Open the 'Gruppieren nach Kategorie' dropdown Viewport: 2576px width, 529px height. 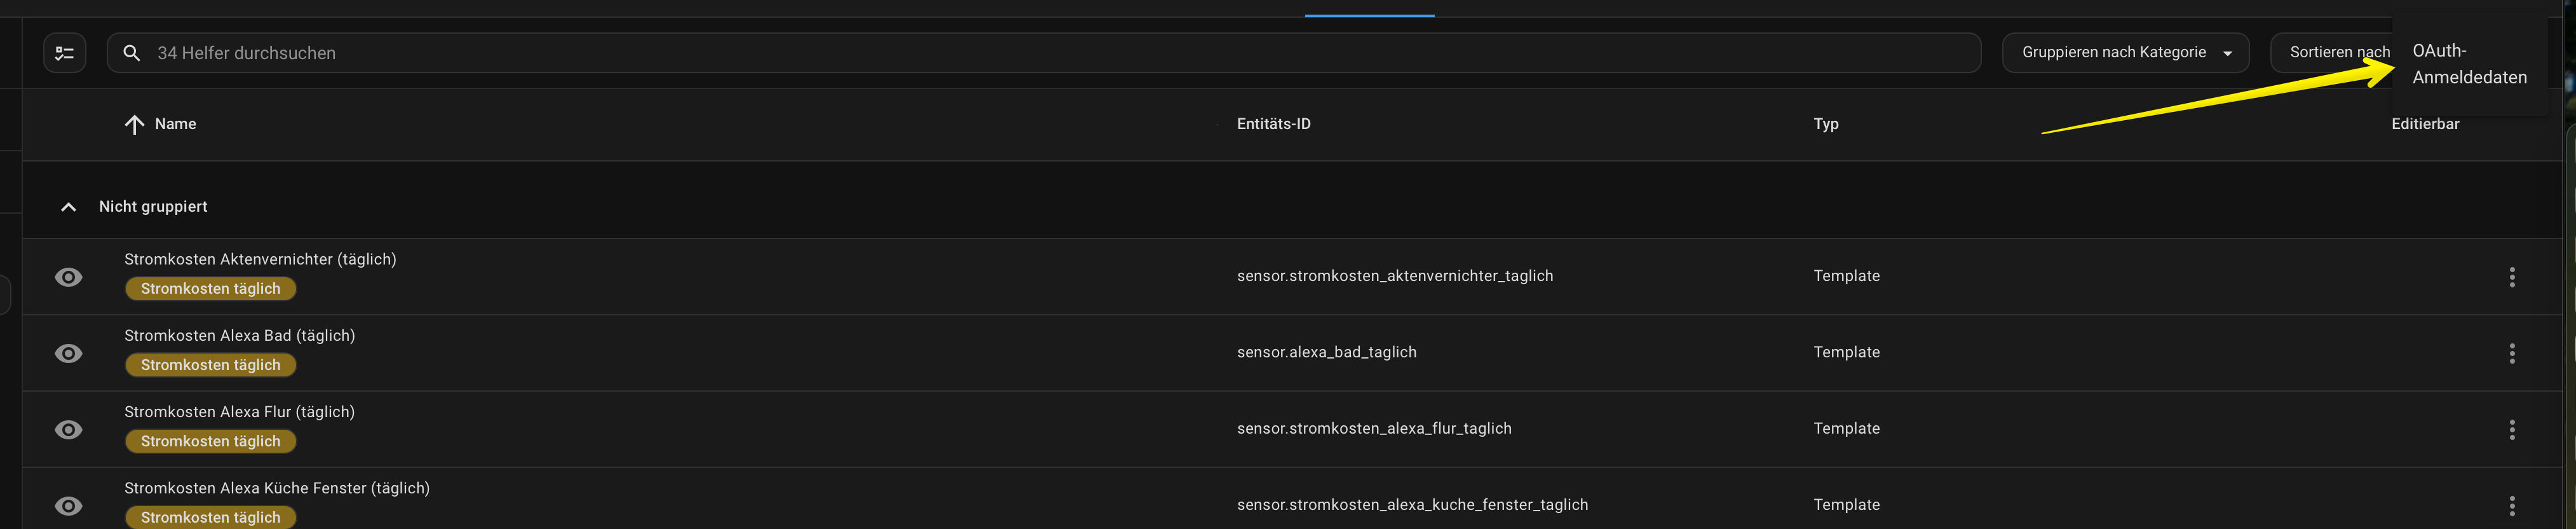(2125, 53)
